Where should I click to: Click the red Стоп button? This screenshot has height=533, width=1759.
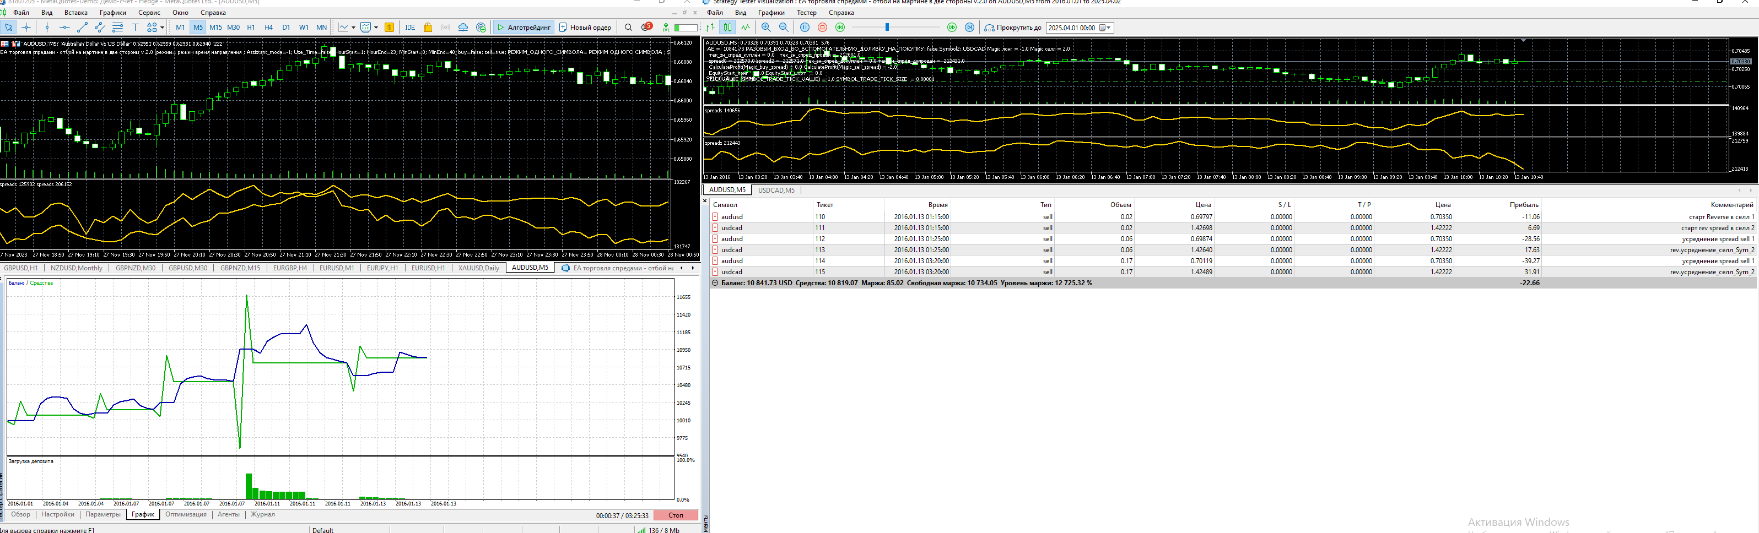click(x=676, y=515)
